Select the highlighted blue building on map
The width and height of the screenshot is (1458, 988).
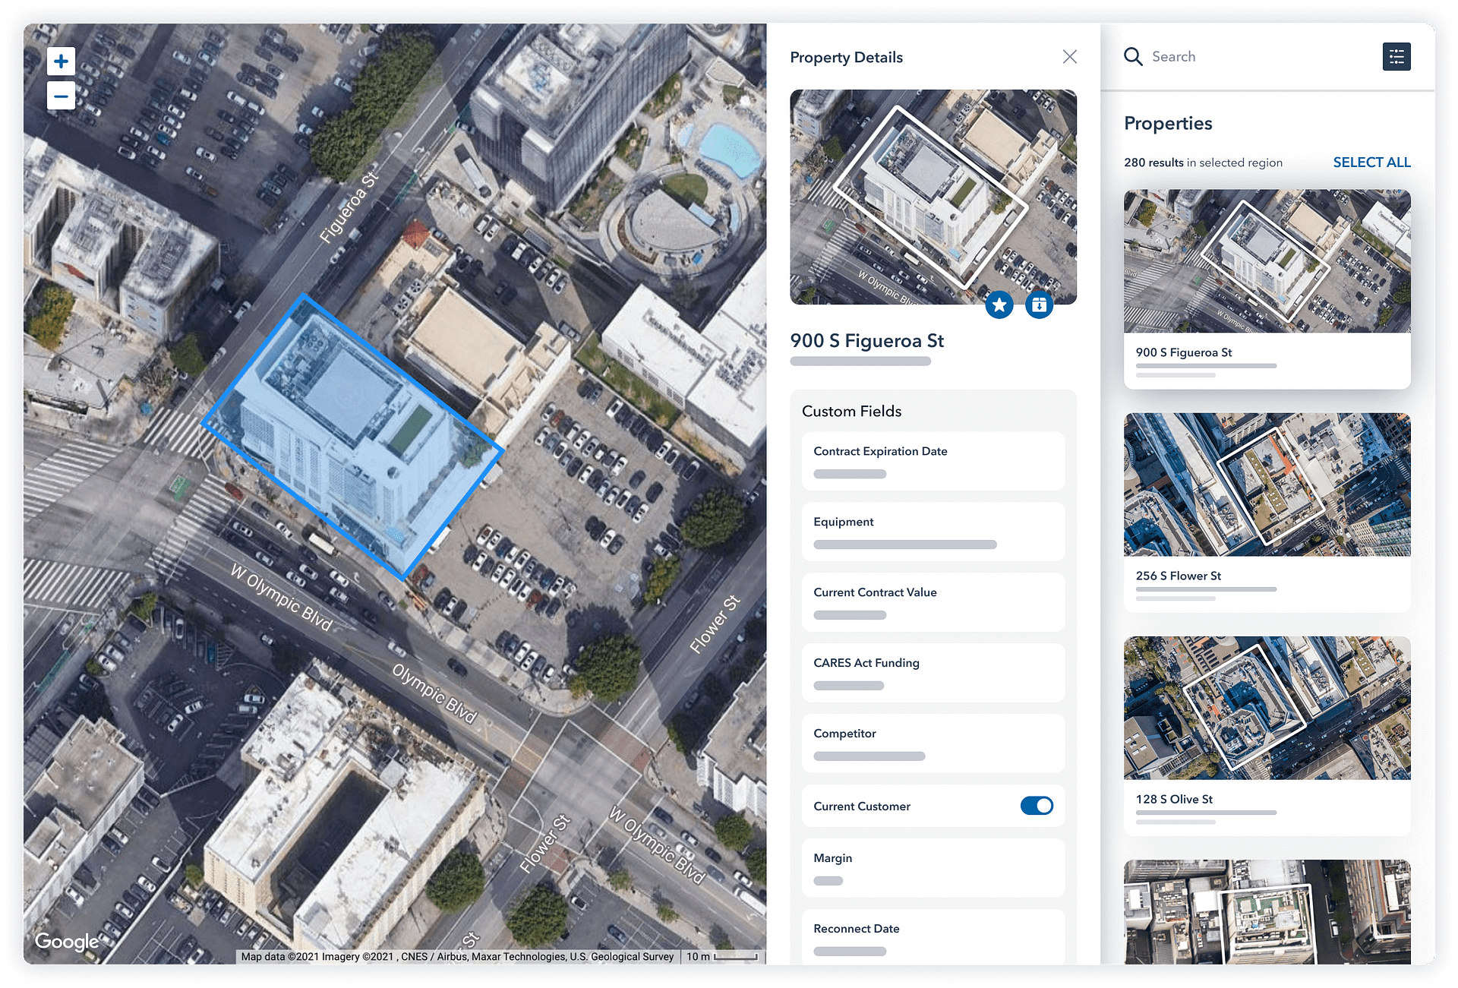(352, 437)
